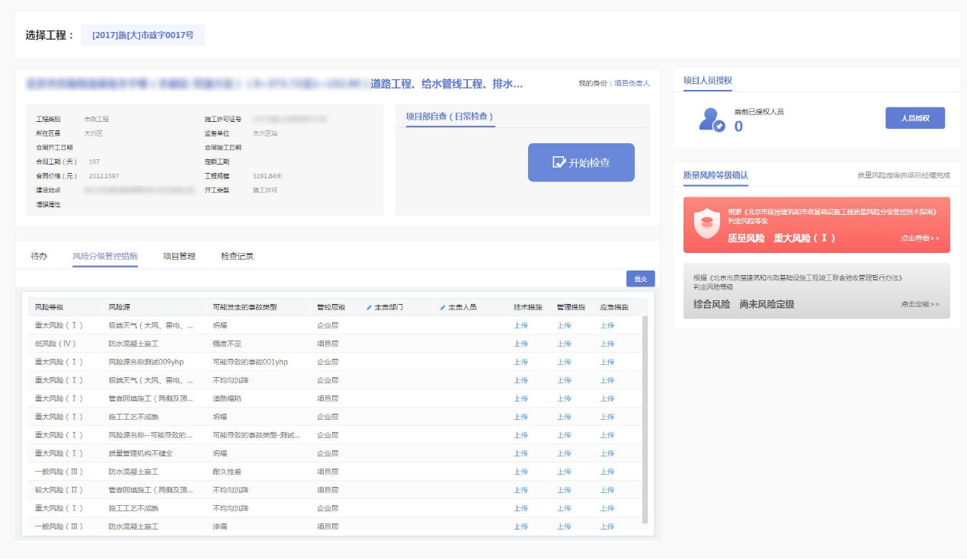Select the 项目管理 tab
The height and width of the screenshot is (560, 967).
tap(179, 256)
